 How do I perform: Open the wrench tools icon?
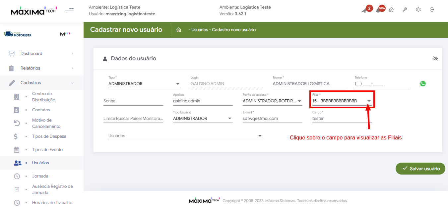click(x=405, y=10)
